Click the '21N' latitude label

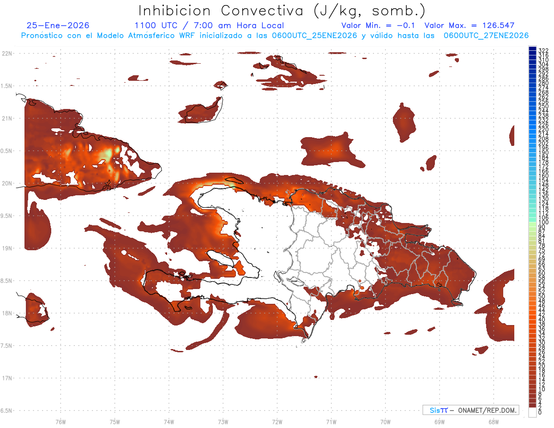point(7,118)
